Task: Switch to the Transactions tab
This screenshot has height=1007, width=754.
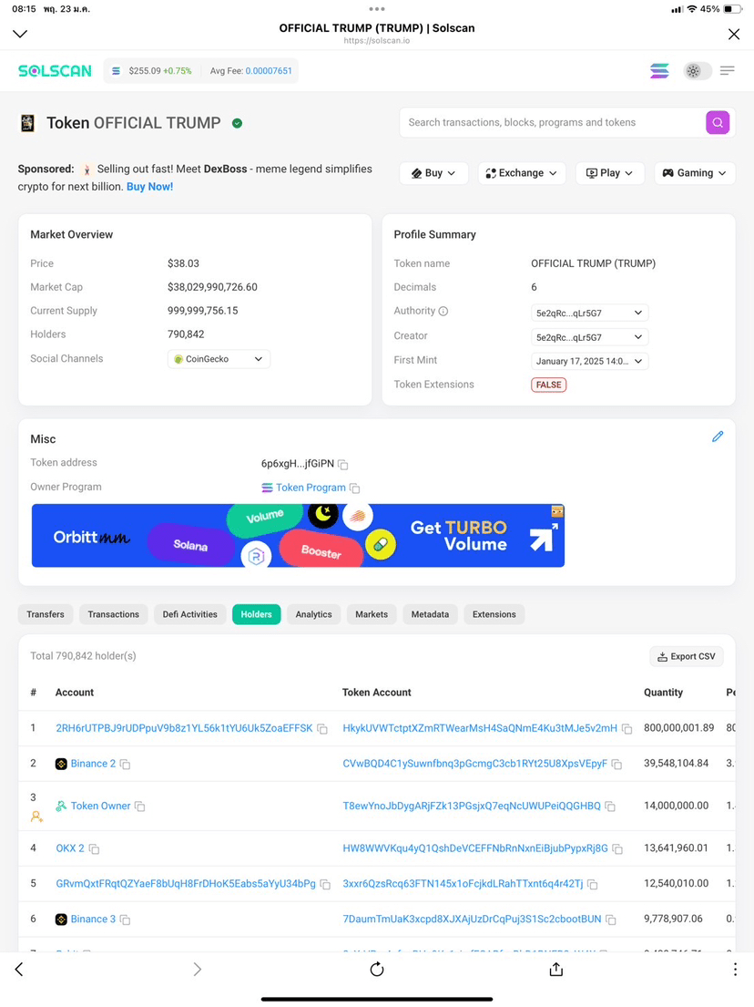Action: [x=114, y=614]
